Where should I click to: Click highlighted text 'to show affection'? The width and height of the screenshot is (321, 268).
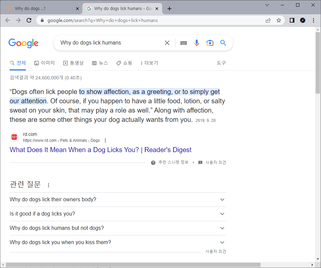104,92
